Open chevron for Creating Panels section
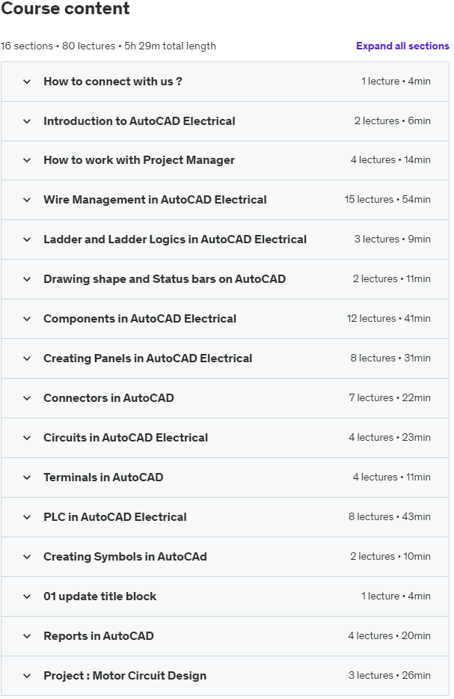 [27, 358]
